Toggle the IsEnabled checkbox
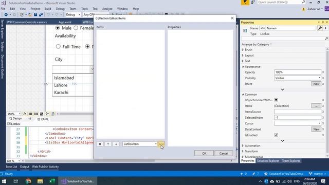329x185 pixels. pyautogui.click(x=276, y=135)
